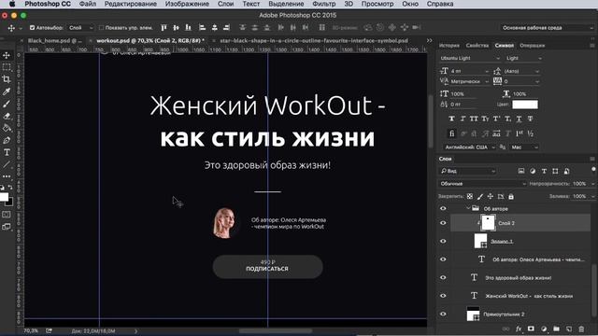This screenshot has width=598, height=336.
Task: Create a new adjustment layer
Action: click(x=544, y=329)
